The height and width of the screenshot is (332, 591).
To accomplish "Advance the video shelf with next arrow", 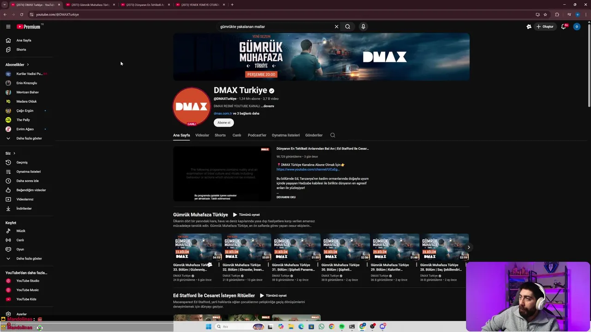I will [x=468, y=247].
